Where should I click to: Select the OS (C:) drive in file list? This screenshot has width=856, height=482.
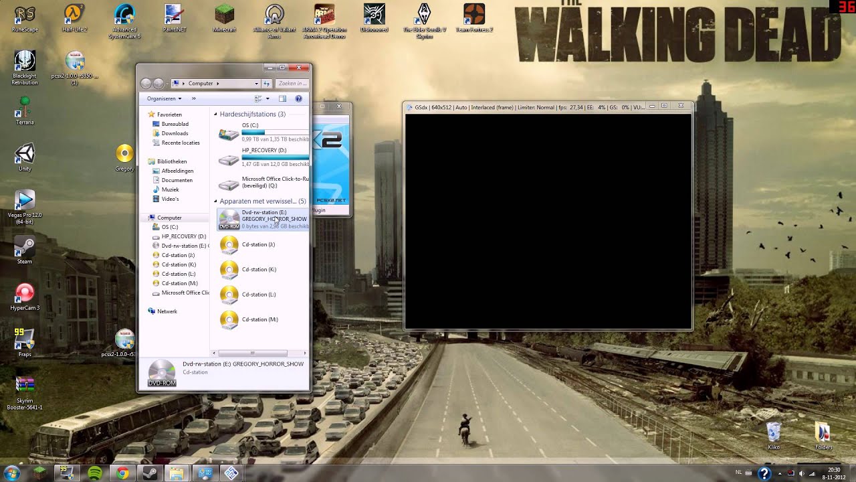coord(263,133)
